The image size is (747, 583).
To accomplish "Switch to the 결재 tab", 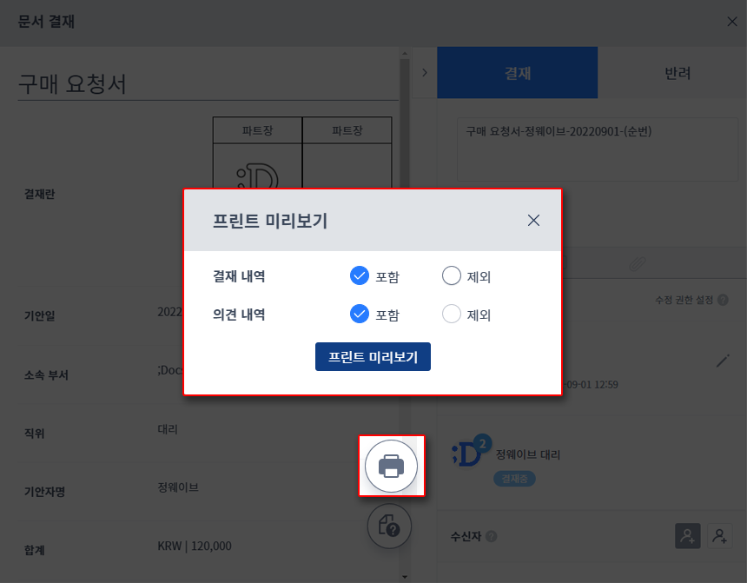I will tap(518, 72).
